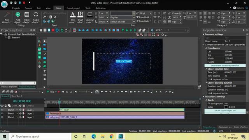Image resolution: width=249 pixels, height=140 pixels.
Task: Open the Projects menu tab
Action: tap(16, 8)
